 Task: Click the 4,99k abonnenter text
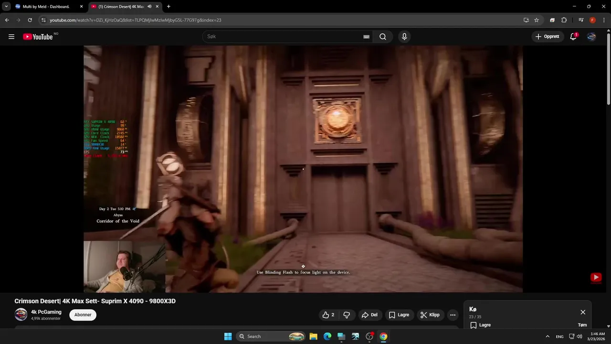(x=46, y=318)
